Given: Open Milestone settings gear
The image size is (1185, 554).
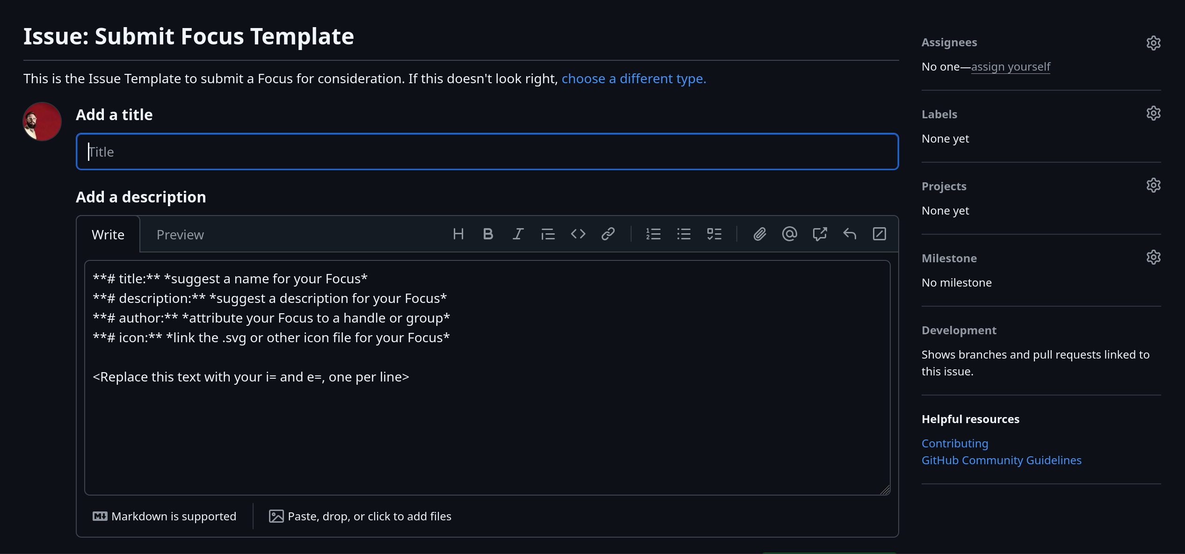Looking at the screenshot, I should (x=1154, y=258).
